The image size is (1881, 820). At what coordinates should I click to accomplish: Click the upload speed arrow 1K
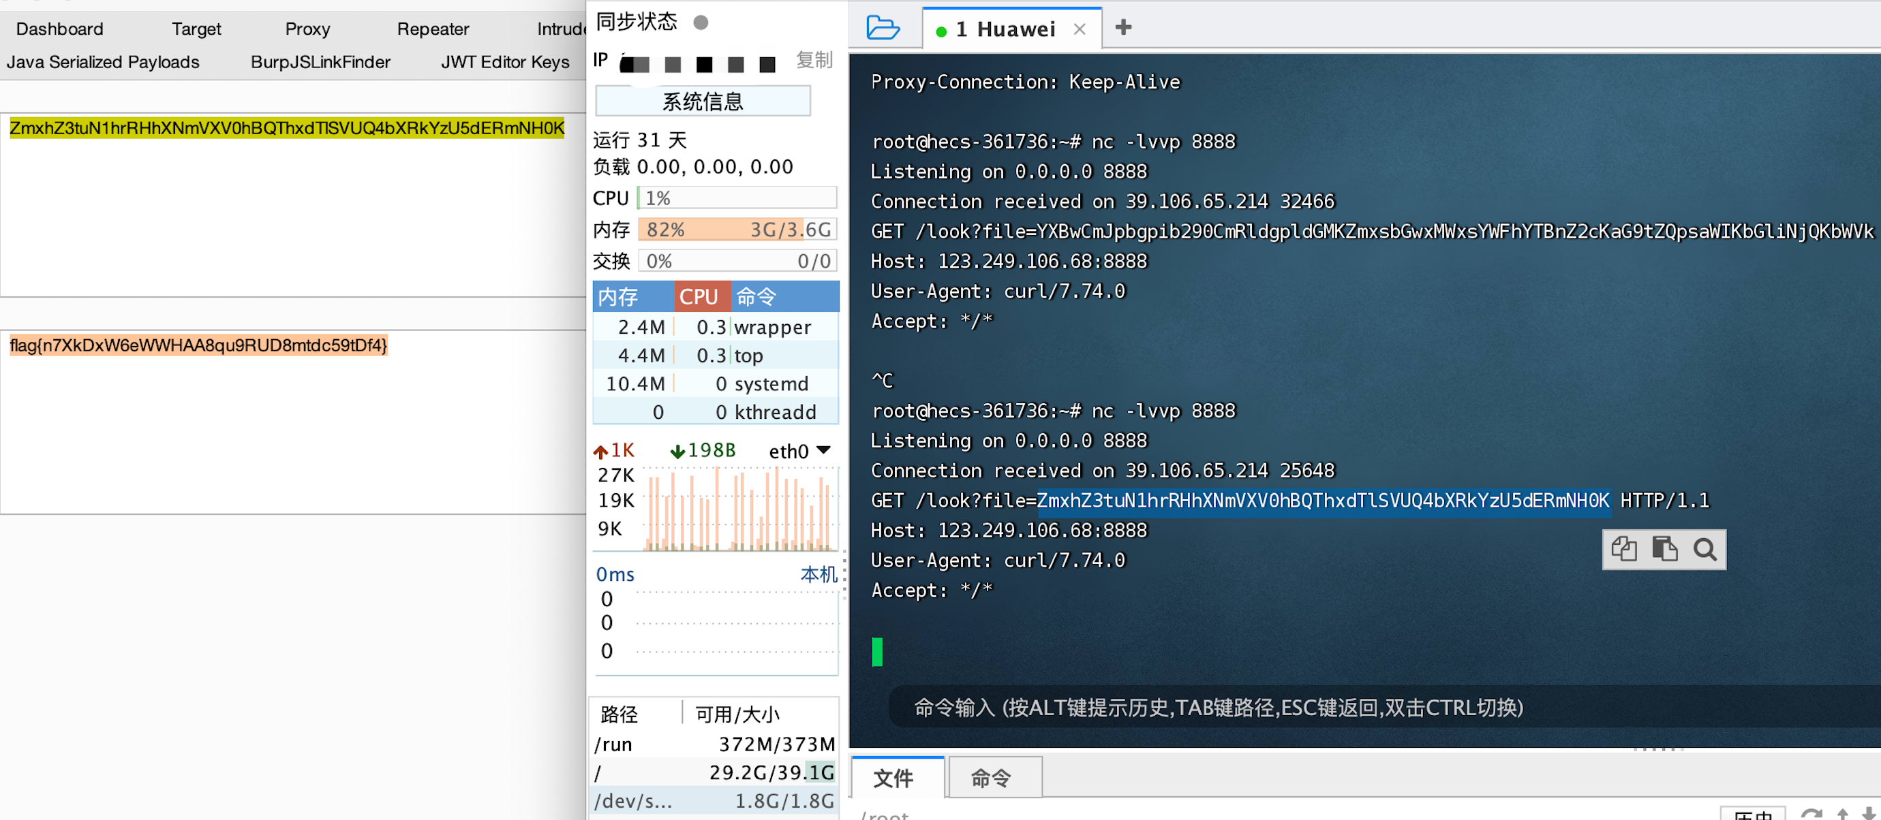(613, 451)
